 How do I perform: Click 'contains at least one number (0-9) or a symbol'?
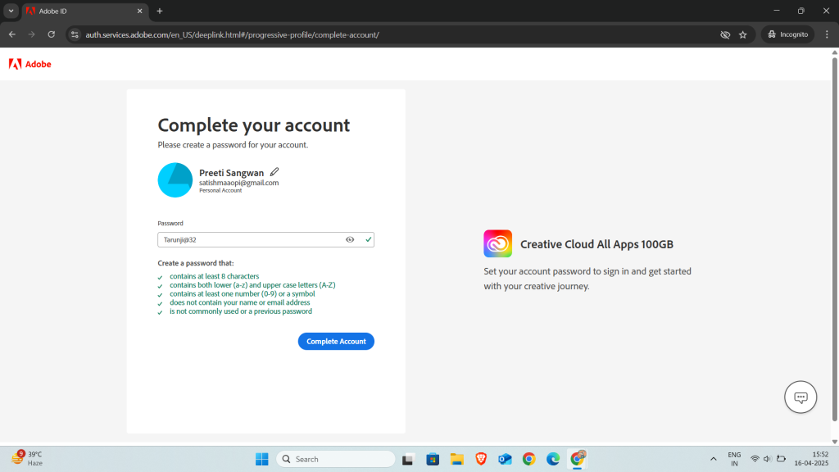pyautogui.click(x=243, y=294)
